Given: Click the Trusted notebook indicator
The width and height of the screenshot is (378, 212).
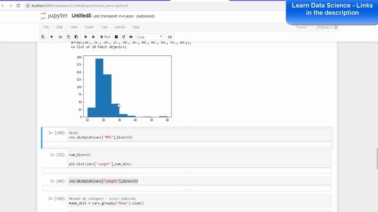Looking at the screenshot, I should coord(301,28).
